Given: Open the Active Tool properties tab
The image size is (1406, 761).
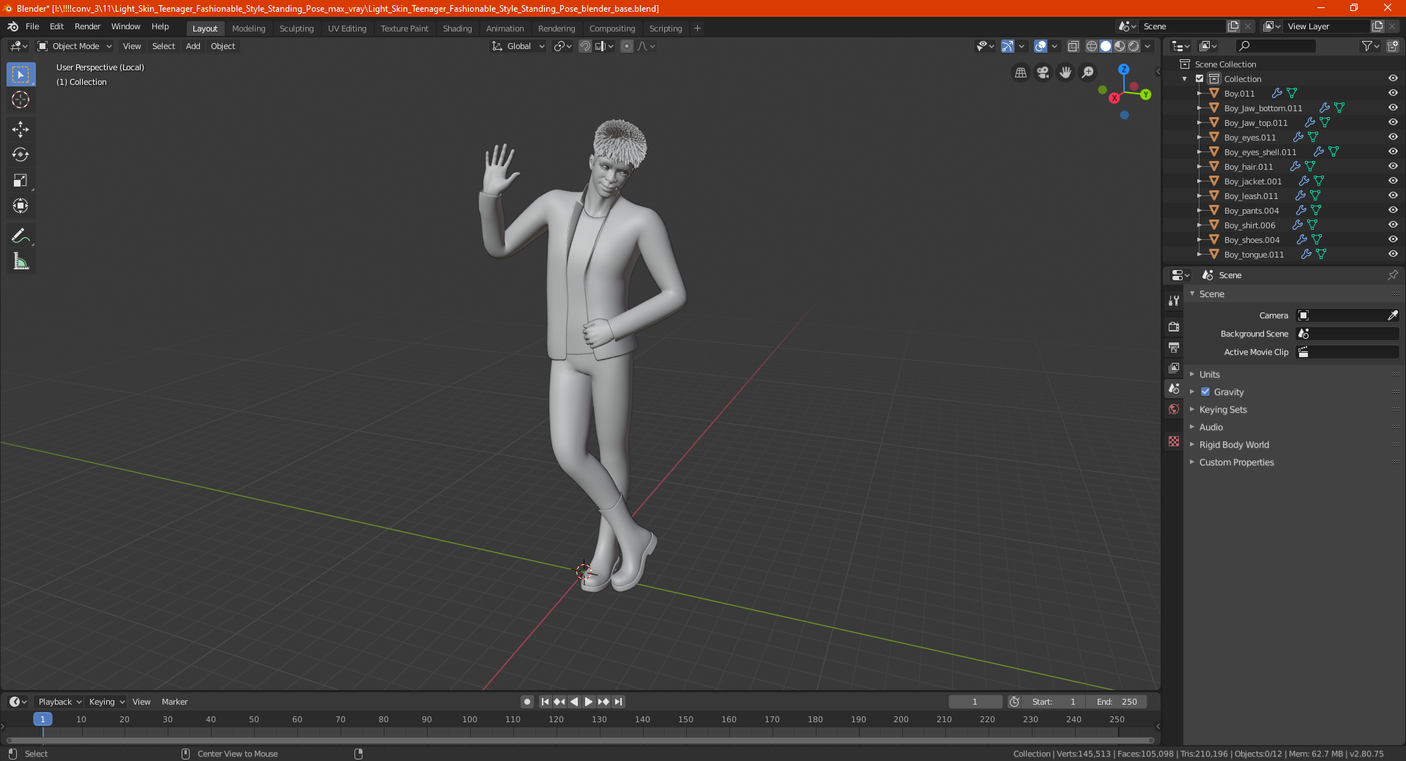Looking at the screenshot, I should pos(1174,301).
